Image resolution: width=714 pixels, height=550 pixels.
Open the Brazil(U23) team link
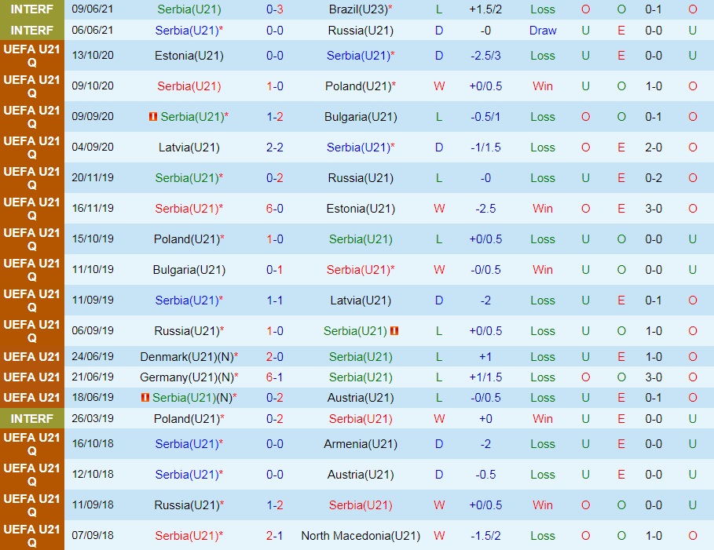point(361,9)
